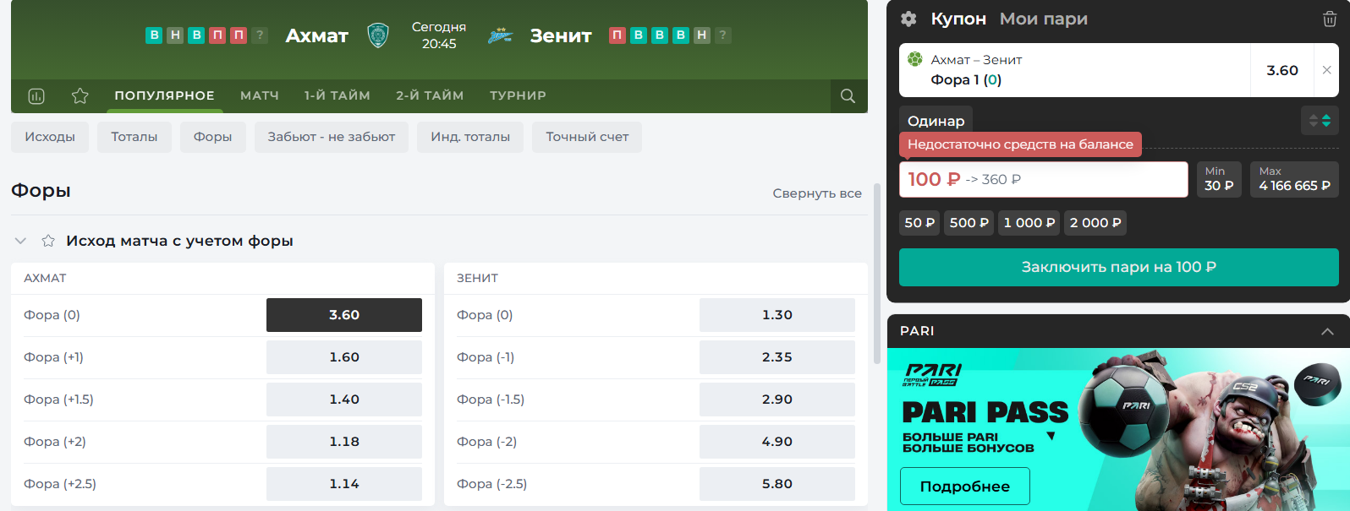Click the bet amount input field
This screenshot has height=511, width=1350.
(x=1044, y=179)
